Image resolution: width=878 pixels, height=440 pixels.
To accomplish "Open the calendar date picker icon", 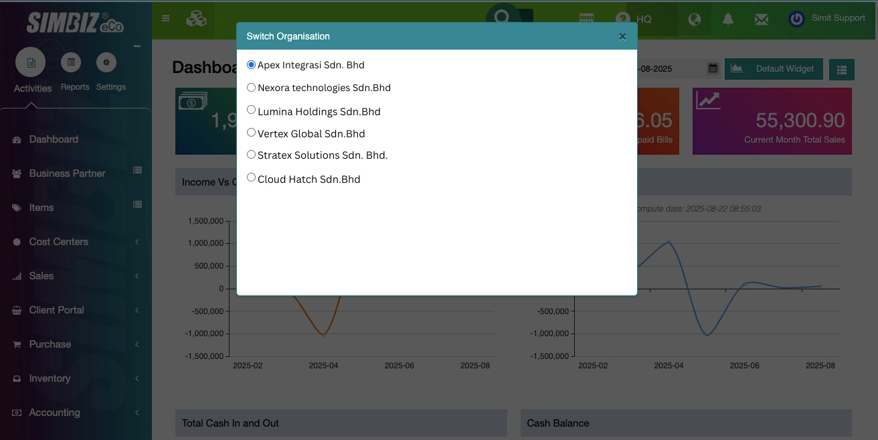I will click(713, 68).
